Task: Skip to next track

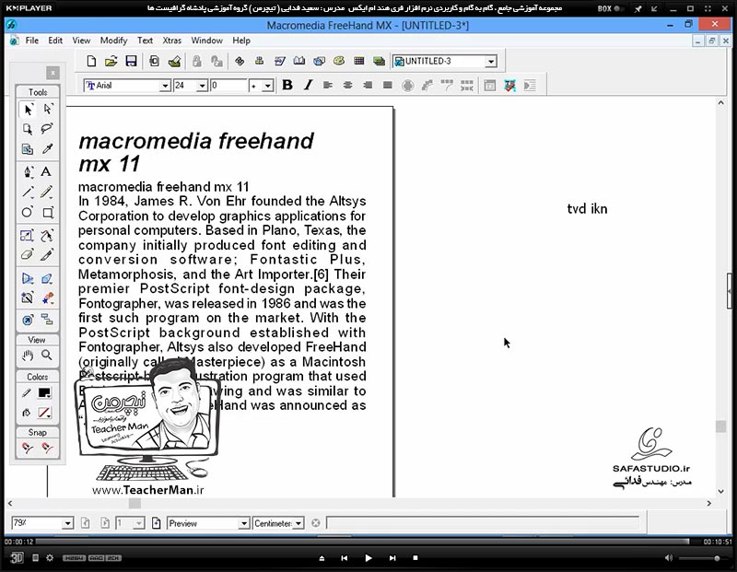Action: [x=392, y=558]
